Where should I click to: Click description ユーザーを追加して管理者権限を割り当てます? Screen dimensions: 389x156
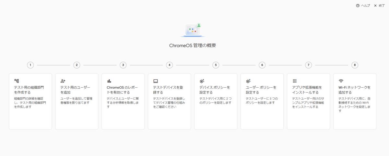click(77, 100)
